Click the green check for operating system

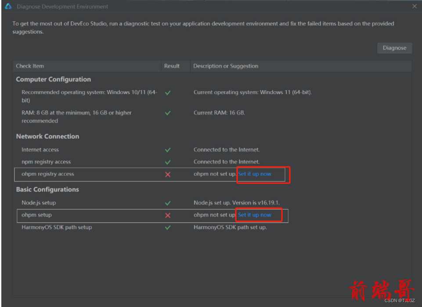(x=168, y=93)
